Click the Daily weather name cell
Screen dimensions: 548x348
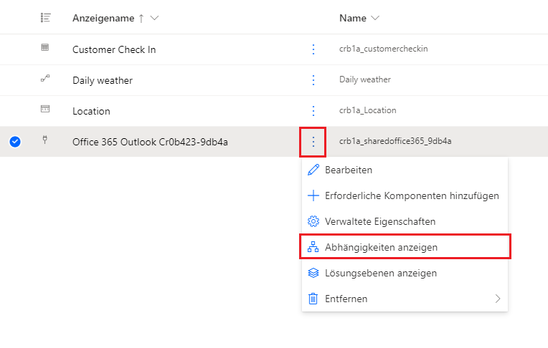click(x=365, y=79)
